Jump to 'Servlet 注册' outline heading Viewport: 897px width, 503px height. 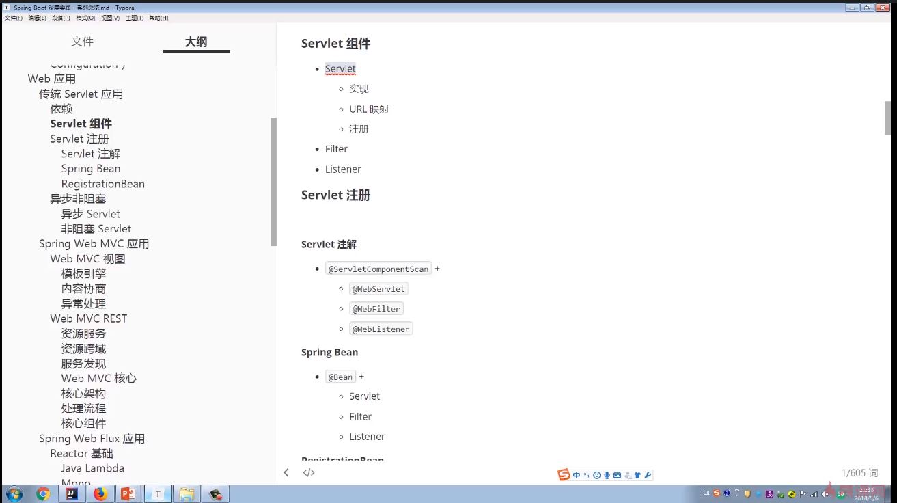79,139
